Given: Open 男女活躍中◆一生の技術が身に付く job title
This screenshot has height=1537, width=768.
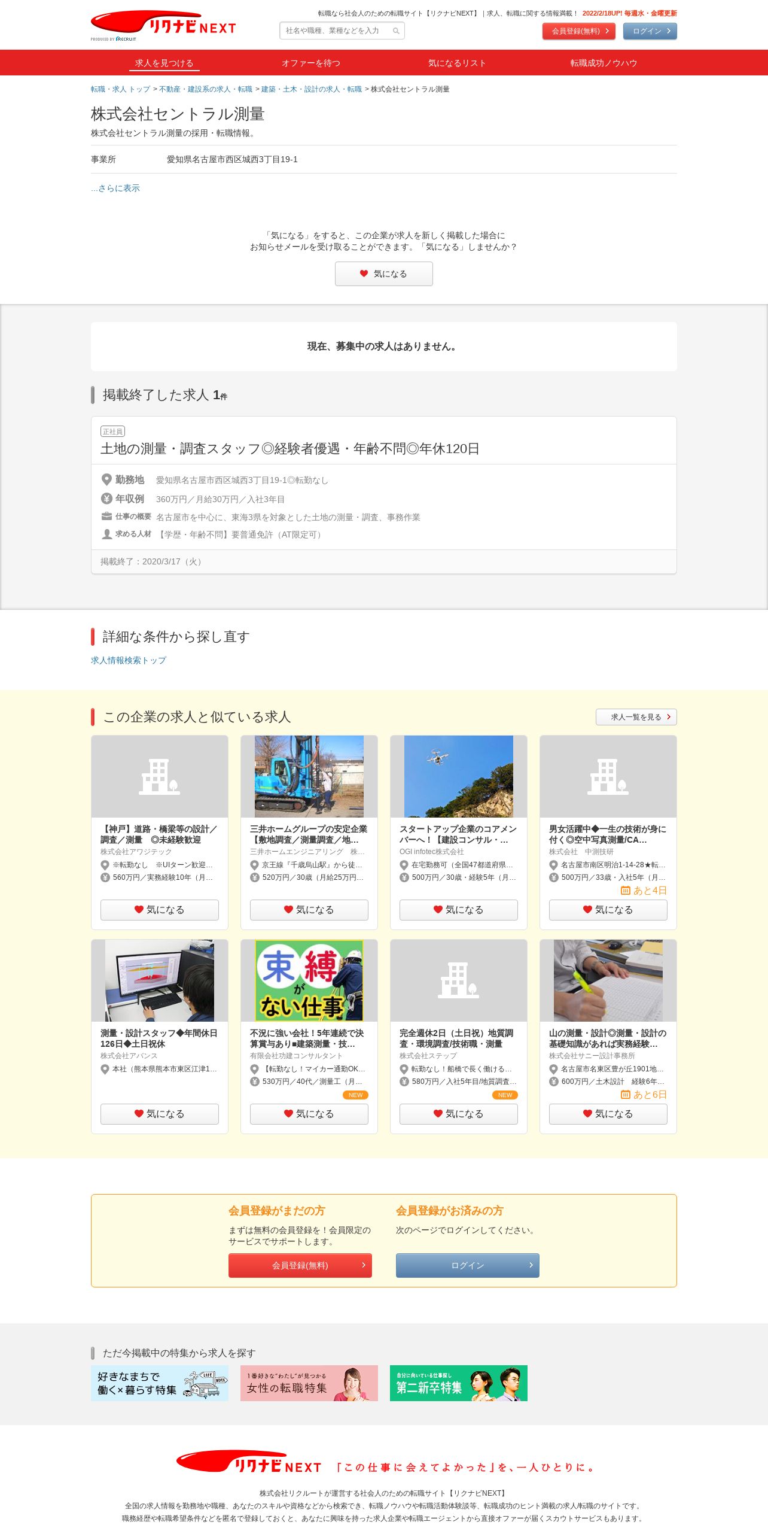Looking at the screenshot, I should click(x=608, y=834).
